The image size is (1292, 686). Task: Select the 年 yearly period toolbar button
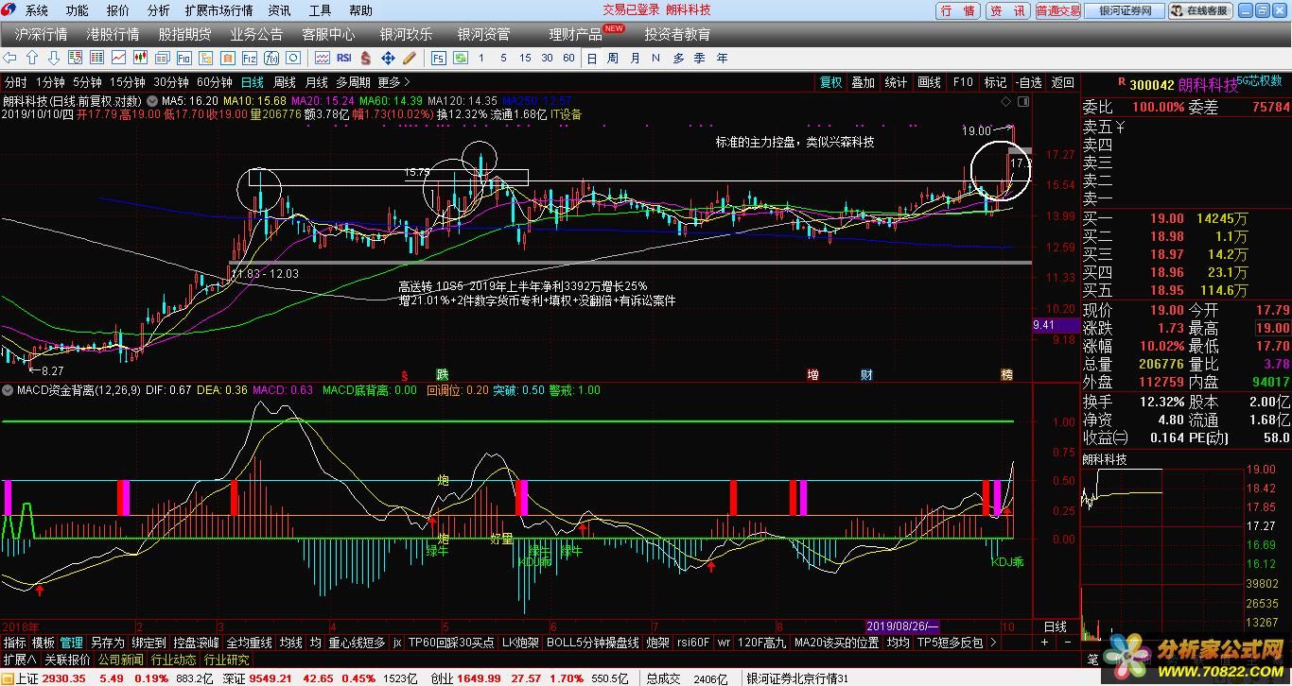722,58
